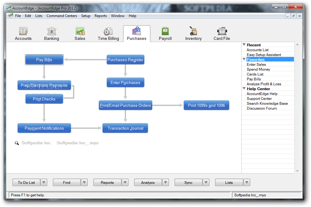
Task: Click the sidebar scroll up arrow
Action: click(297, 44)
